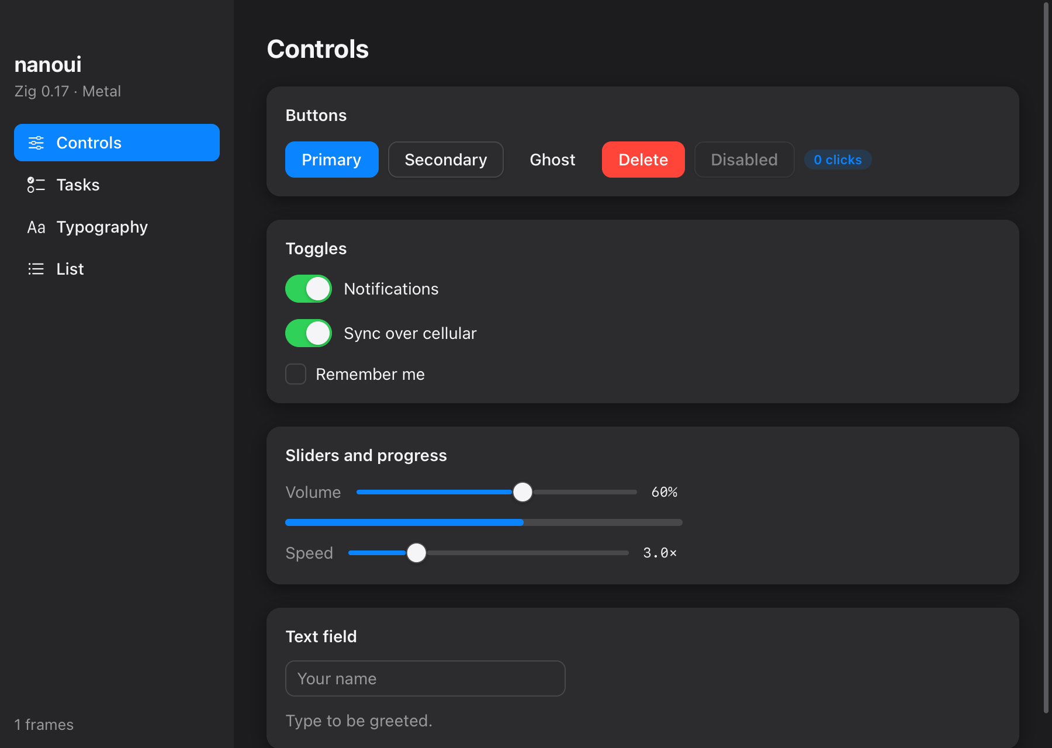
Task: Click the blue progress bar below Volume
Action: point(484,522)
